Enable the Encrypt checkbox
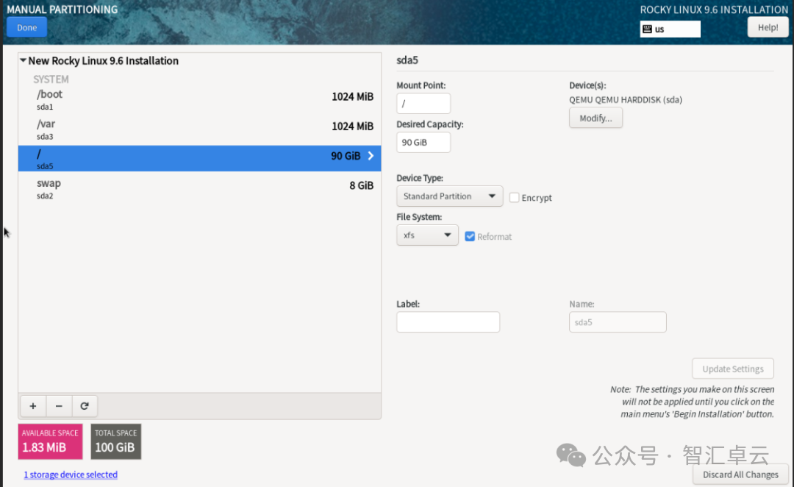This screenshot has width=794, height=487. pos(515,198)
